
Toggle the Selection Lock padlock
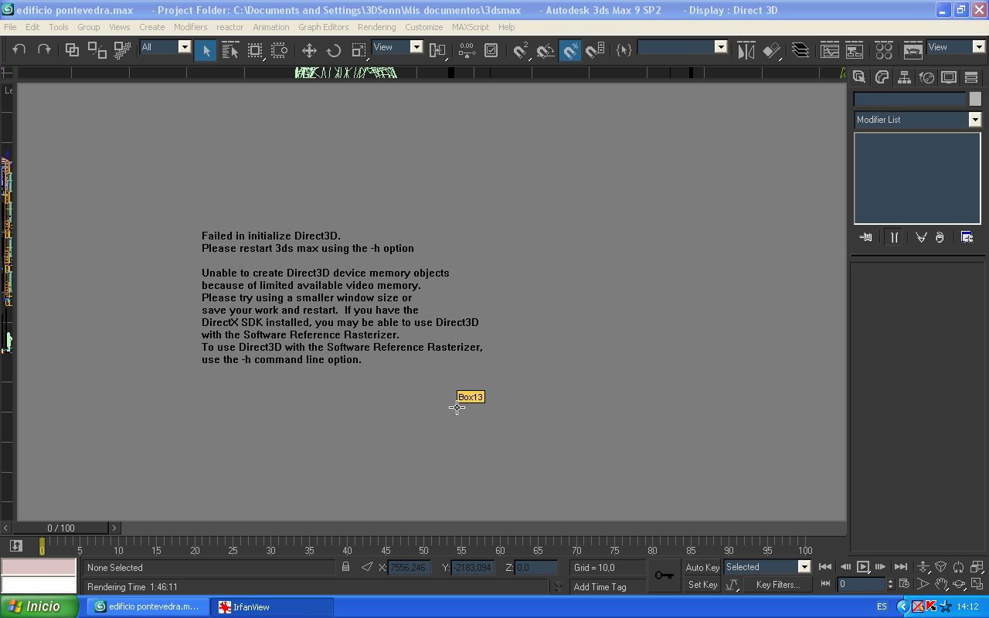345,567
